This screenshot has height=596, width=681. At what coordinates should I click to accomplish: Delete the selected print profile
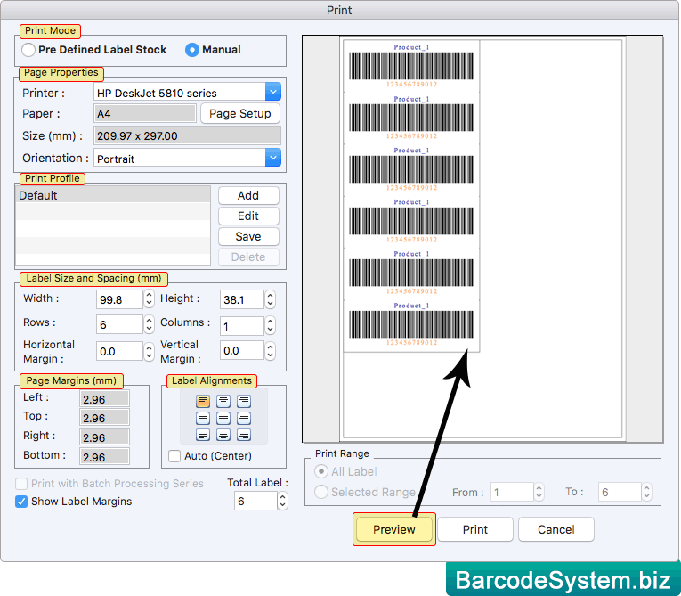248,257
